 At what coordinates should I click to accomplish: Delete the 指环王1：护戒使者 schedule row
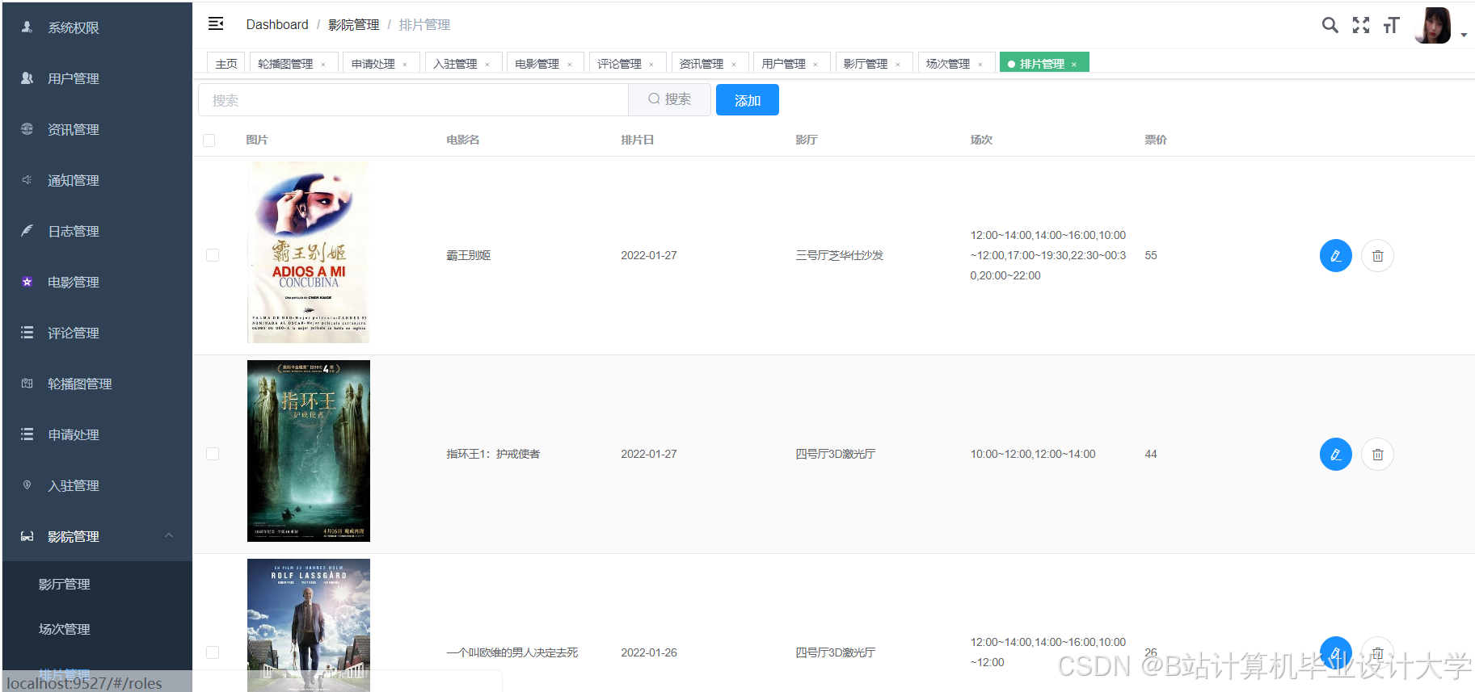pos(1378,455)
